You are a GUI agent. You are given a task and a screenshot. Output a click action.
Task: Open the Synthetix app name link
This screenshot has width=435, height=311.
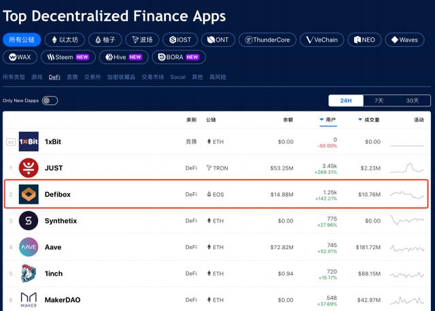pos(60,221)
